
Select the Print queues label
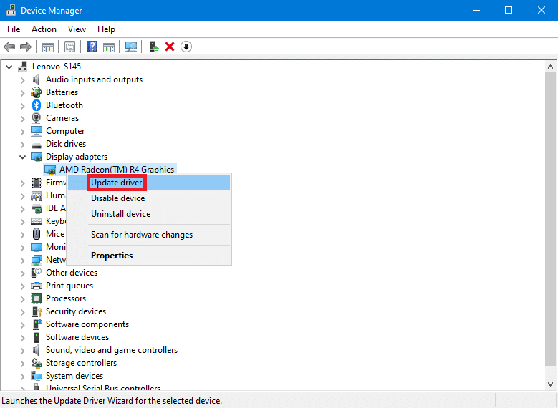pyautogui.click(x=69, y=286)
